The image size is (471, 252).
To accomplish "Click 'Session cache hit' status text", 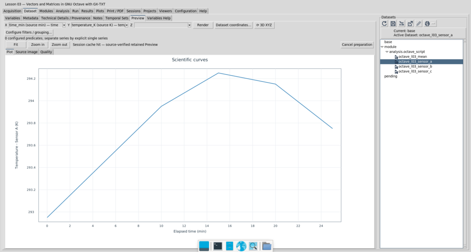I will [115, 45].
